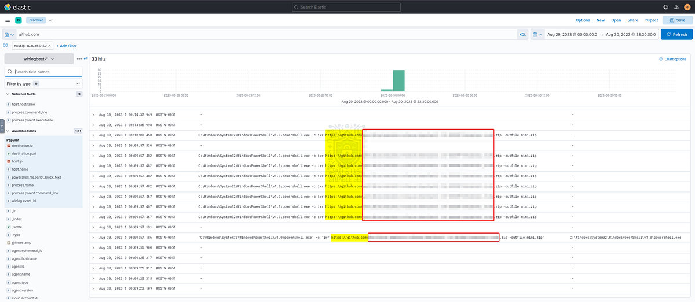Image resolution: width=695 pixels, height=307 pixels.
Task: Click the Search Elastic global search box
Action: [347, 6]
